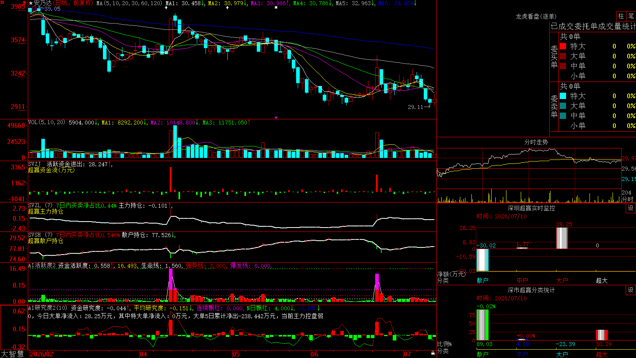The width and height of the screenshot is (636, 358).
Task: Click the white star marker under MA3
Action: coord(276,8)
